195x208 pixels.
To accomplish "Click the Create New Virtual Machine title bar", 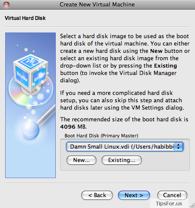I will point(97,5).
